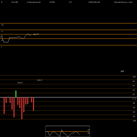Click the SHIVALIK_BE header text
Image resolution: width=137 pixels, height=137 pixels.
point(94,2)
